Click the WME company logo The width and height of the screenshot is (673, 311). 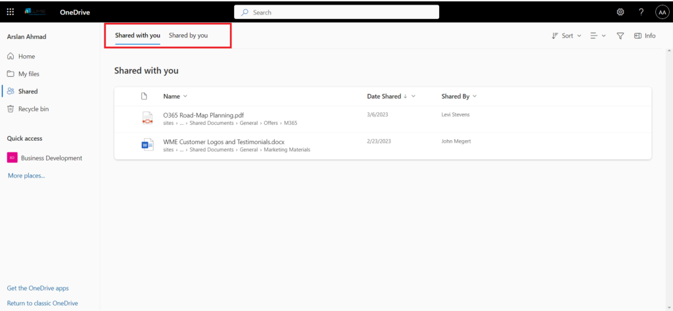tap(35, 12)
